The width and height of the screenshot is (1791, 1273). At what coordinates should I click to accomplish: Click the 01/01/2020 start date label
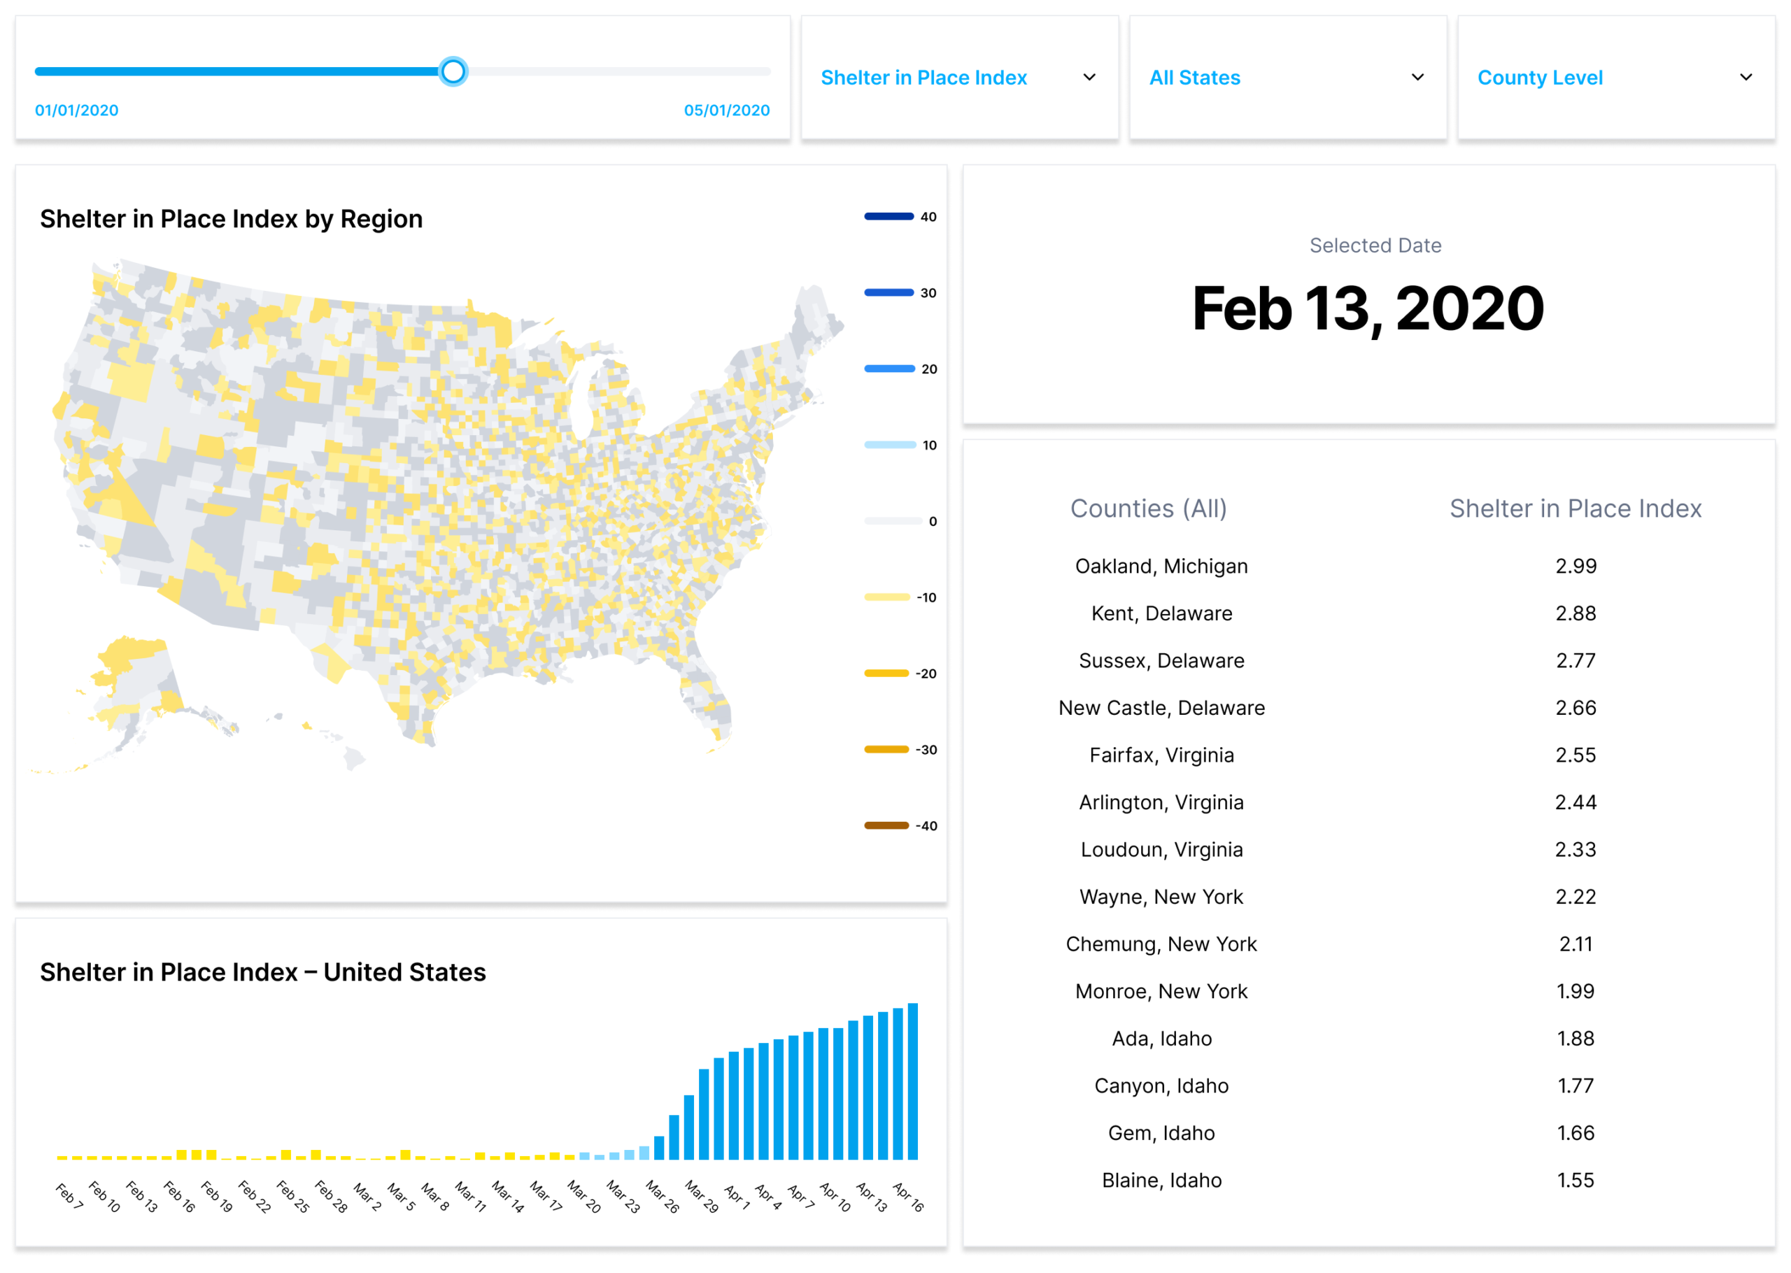click(77, 111)
